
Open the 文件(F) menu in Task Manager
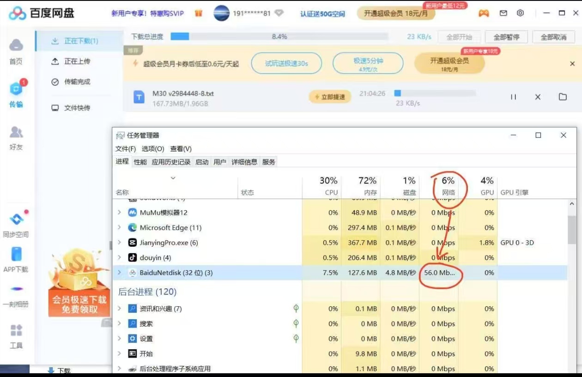coord(126,149)
